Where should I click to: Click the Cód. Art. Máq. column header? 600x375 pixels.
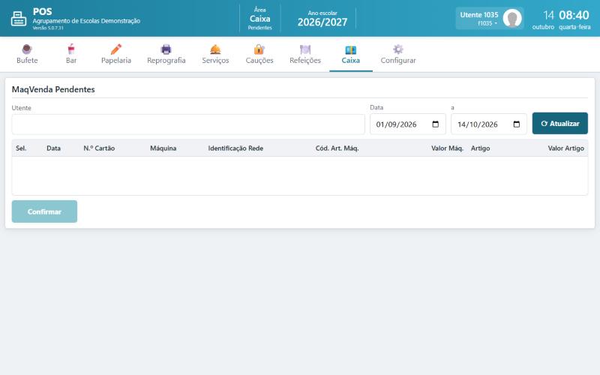point(337,148)
